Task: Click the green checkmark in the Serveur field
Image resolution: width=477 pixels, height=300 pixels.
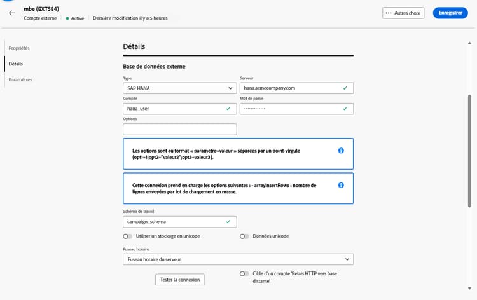Action: click(x=345, y=88)
